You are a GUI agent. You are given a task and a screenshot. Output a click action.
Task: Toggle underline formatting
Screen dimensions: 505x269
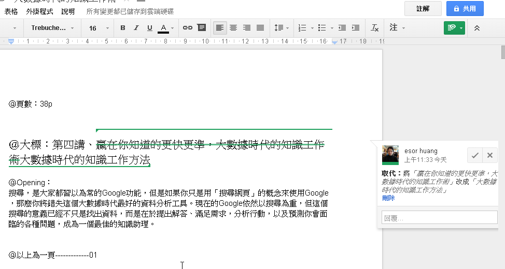(x=150, y=28)
